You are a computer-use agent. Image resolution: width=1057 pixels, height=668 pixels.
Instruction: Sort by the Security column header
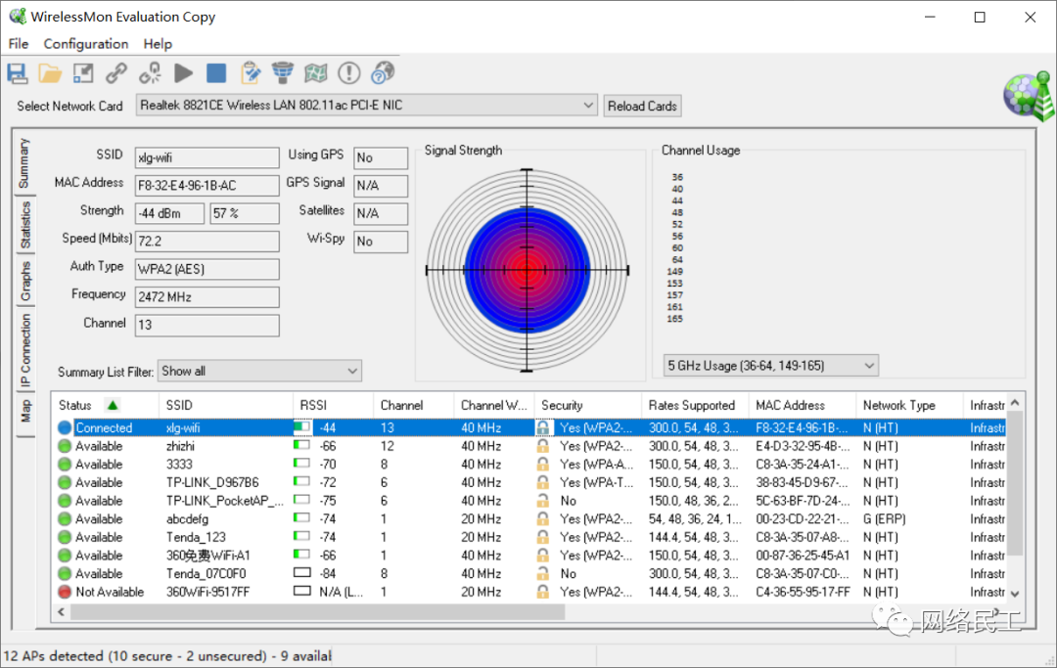coord(587,405)
